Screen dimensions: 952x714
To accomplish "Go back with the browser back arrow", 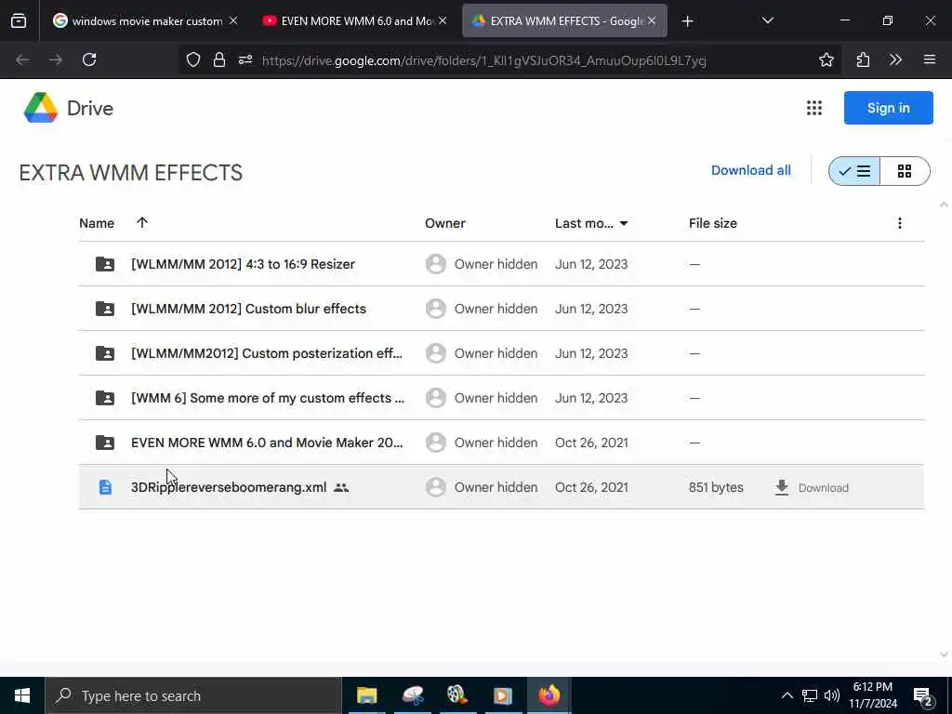I will click(x=22, y=59).
